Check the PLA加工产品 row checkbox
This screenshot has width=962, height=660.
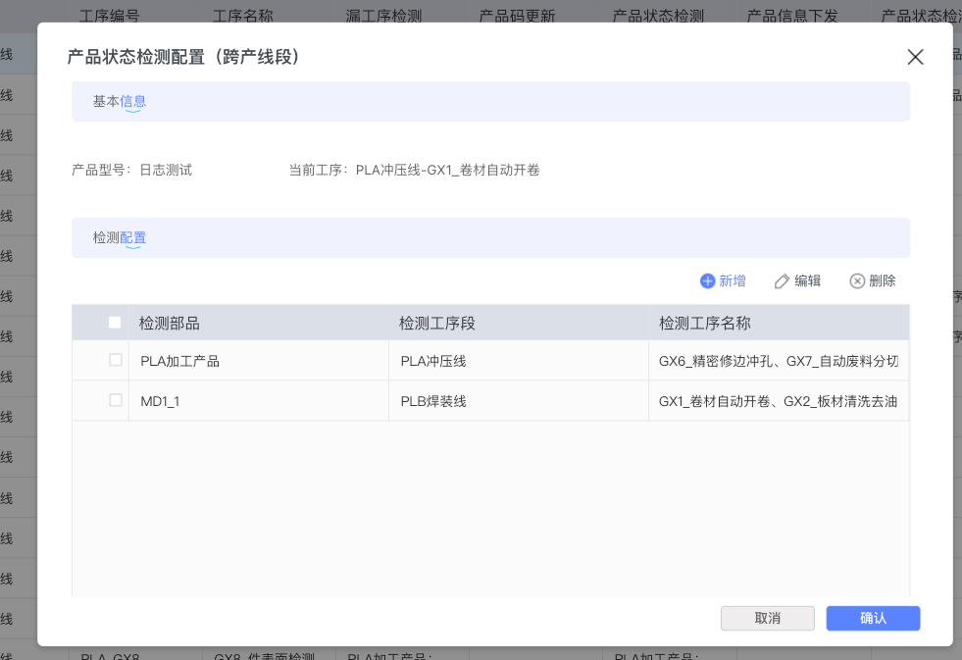[116, 361]
